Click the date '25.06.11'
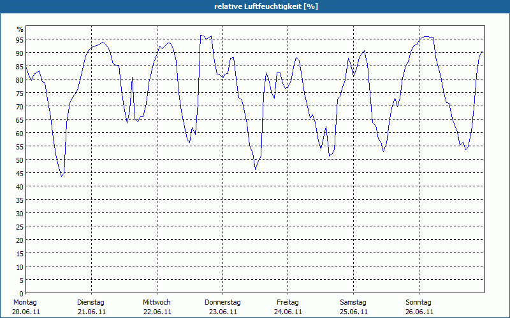510x318 pixels. [x=354, y=312]
